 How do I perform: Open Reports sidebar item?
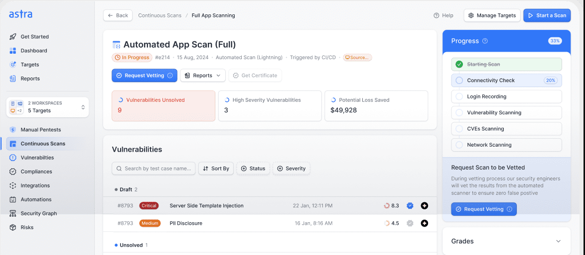[x=30, y=79]
